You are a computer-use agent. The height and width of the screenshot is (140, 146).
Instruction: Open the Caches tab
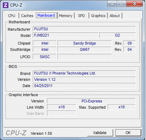(x=27, y=16)
